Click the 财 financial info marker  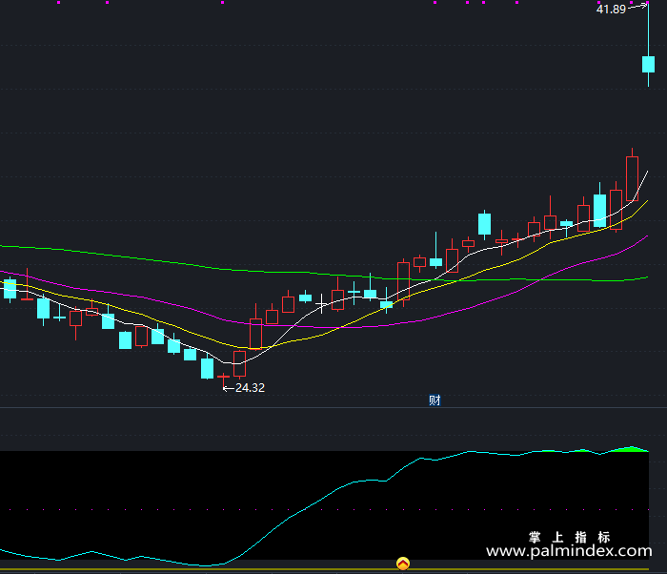point(435,400)
